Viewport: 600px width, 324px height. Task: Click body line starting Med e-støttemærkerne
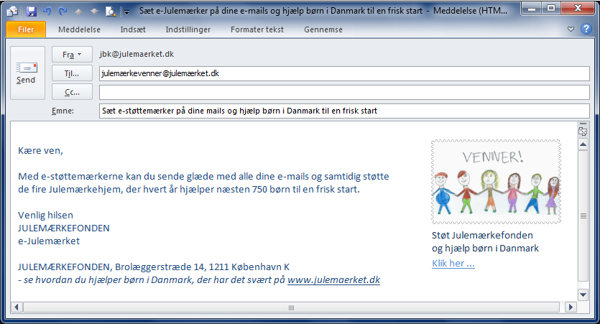tap(203, 177)
